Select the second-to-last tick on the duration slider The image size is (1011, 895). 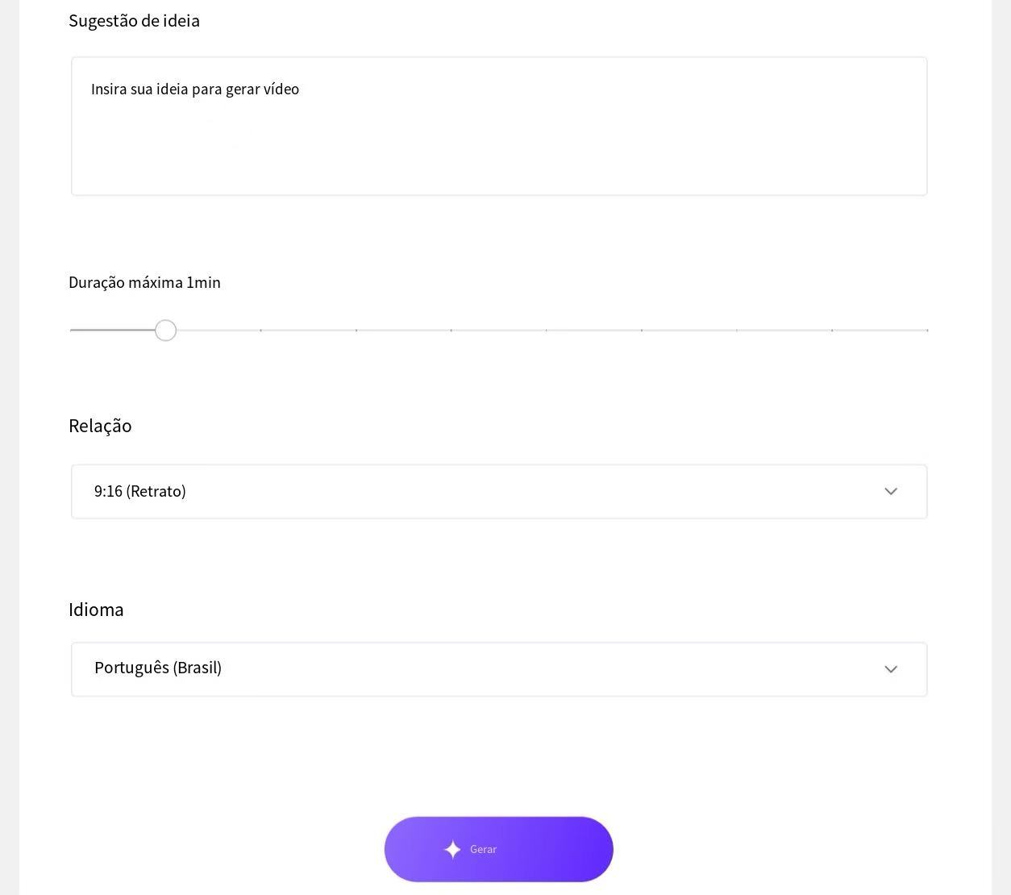(832, 330)
